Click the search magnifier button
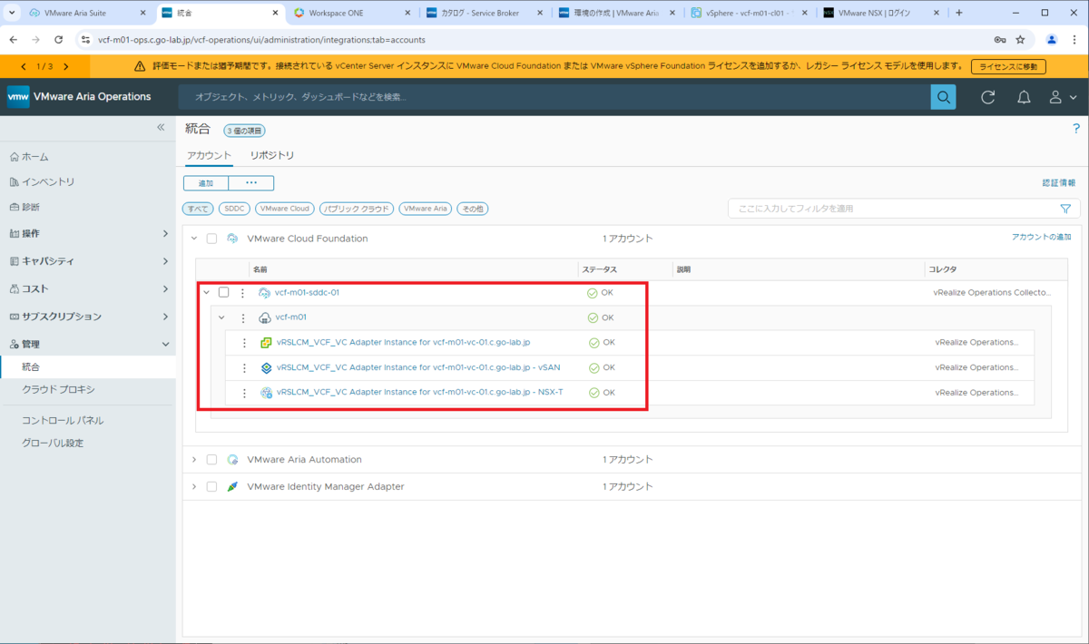1089x644 pixels. point(944,97)
